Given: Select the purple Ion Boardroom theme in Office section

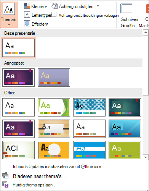Looking at the screenshot, I should (18, 129).
